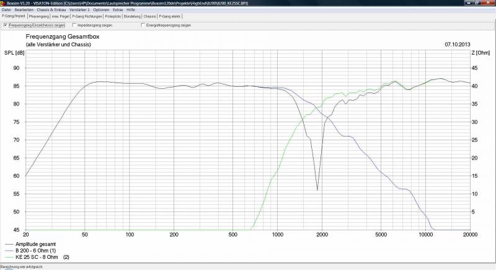The image size is (496, 270).
Task: Select the max. Pegel tab
Action: [61, 16]
